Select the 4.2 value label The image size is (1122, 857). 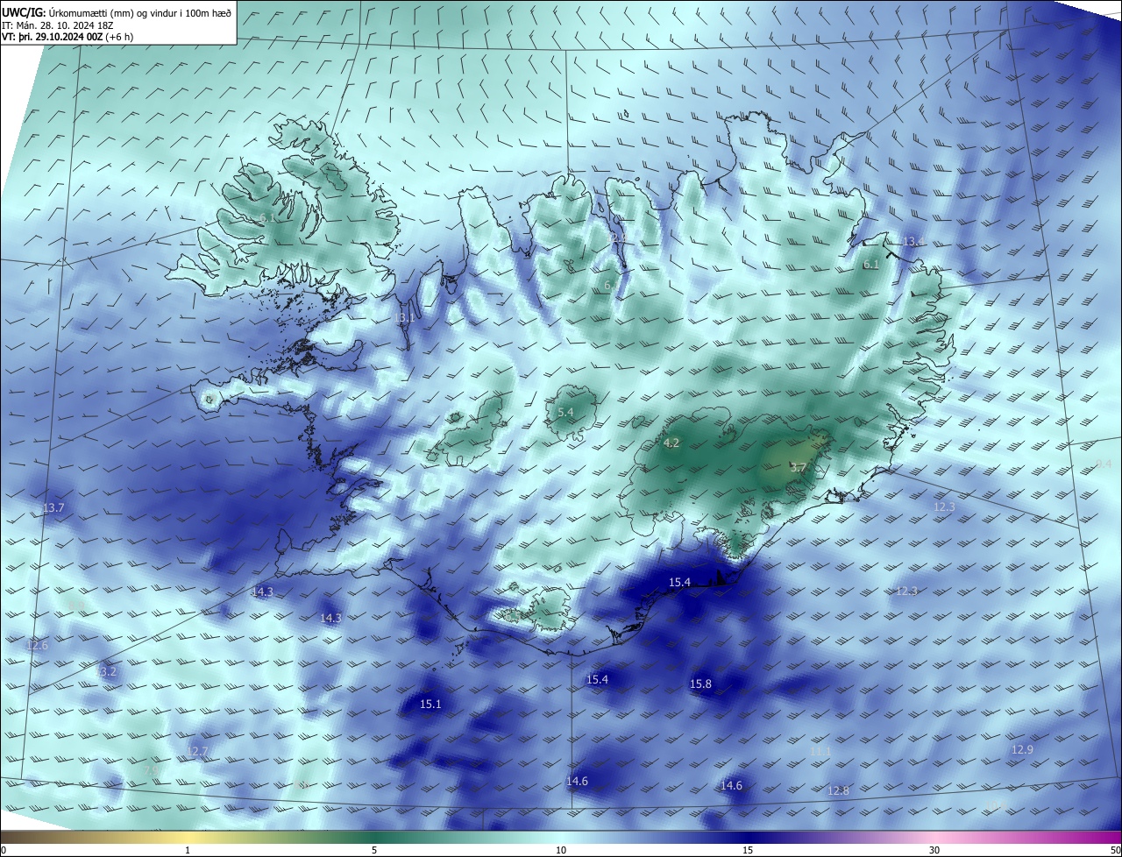tap(671, 443)
